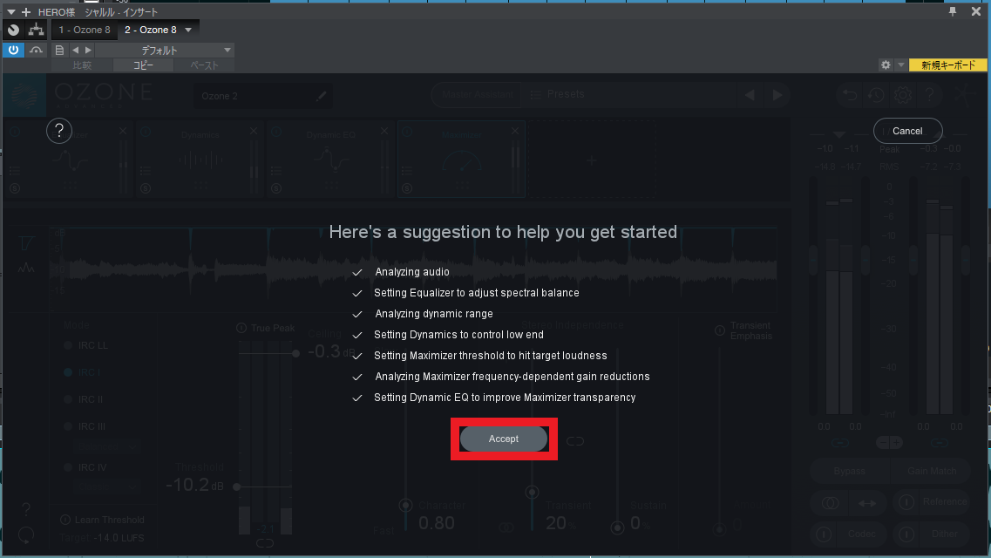This screenshot has height=558, width=991.
Task: Open the デフォルト preset dropdown
Action: [165, 50]
